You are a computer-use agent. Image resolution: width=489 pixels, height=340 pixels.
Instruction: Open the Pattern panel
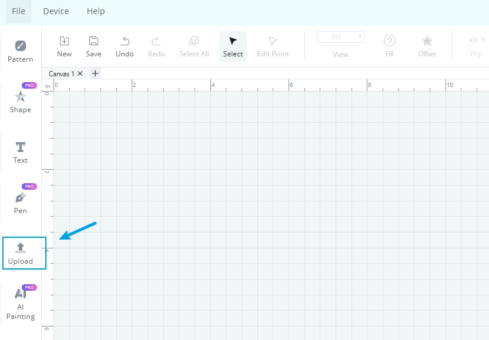[x=20, y=52]
